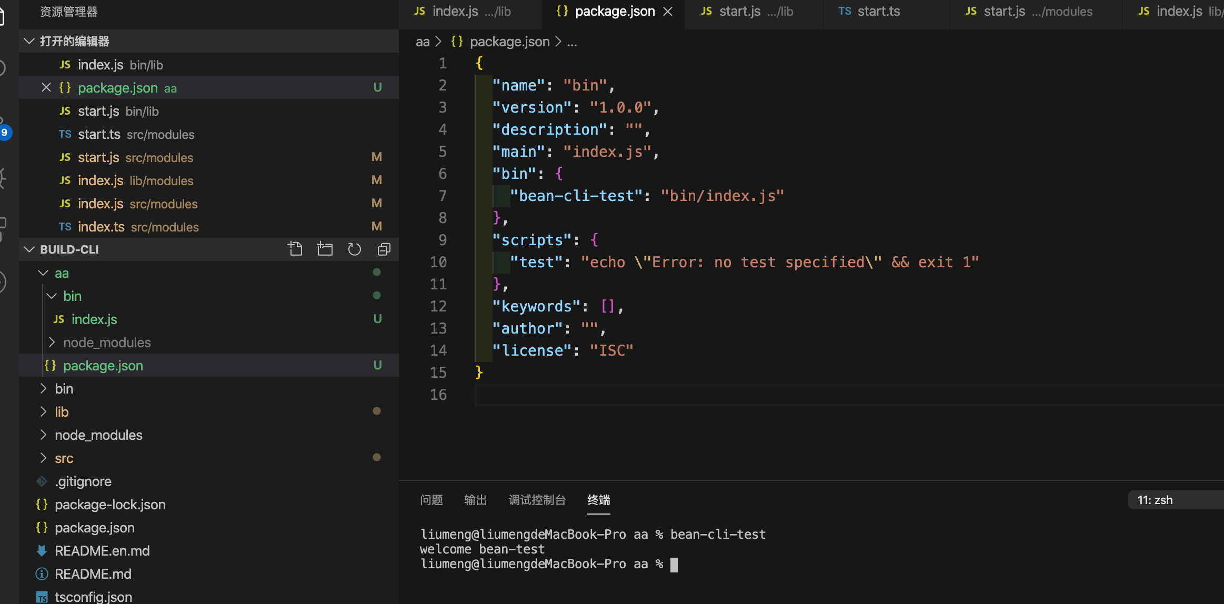Close package.json in open editors list
1224x604 pixels.
pyautogui.click(x=46, y=87)
